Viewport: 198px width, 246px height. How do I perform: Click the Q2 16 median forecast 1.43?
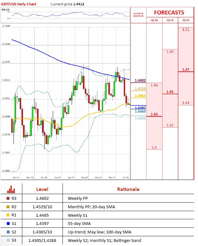[154, 114]
